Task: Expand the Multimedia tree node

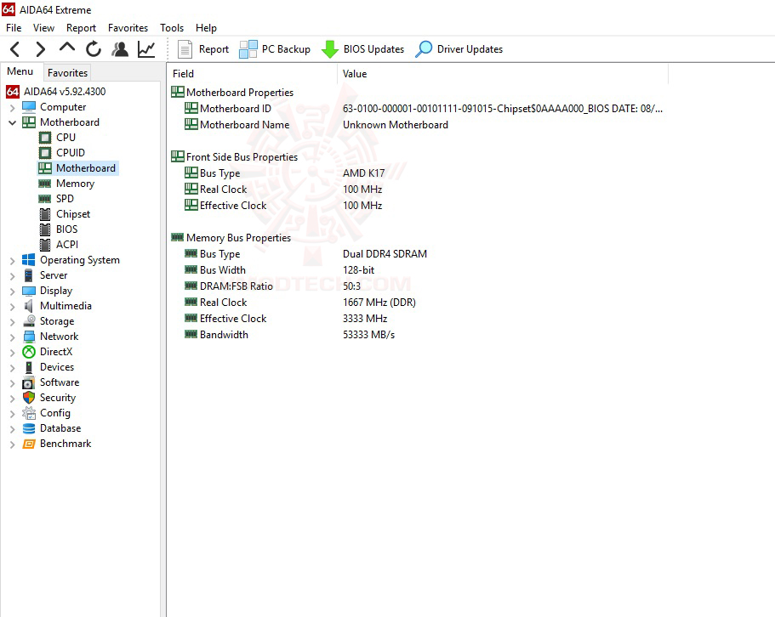Action: pyautogui.click(x=13, y=307)
